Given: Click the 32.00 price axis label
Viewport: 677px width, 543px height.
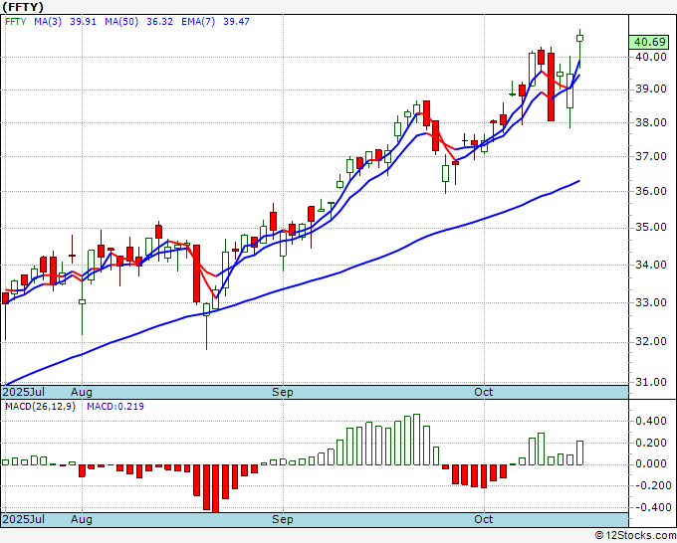Looking at the screenshot, I should (651, 341).
